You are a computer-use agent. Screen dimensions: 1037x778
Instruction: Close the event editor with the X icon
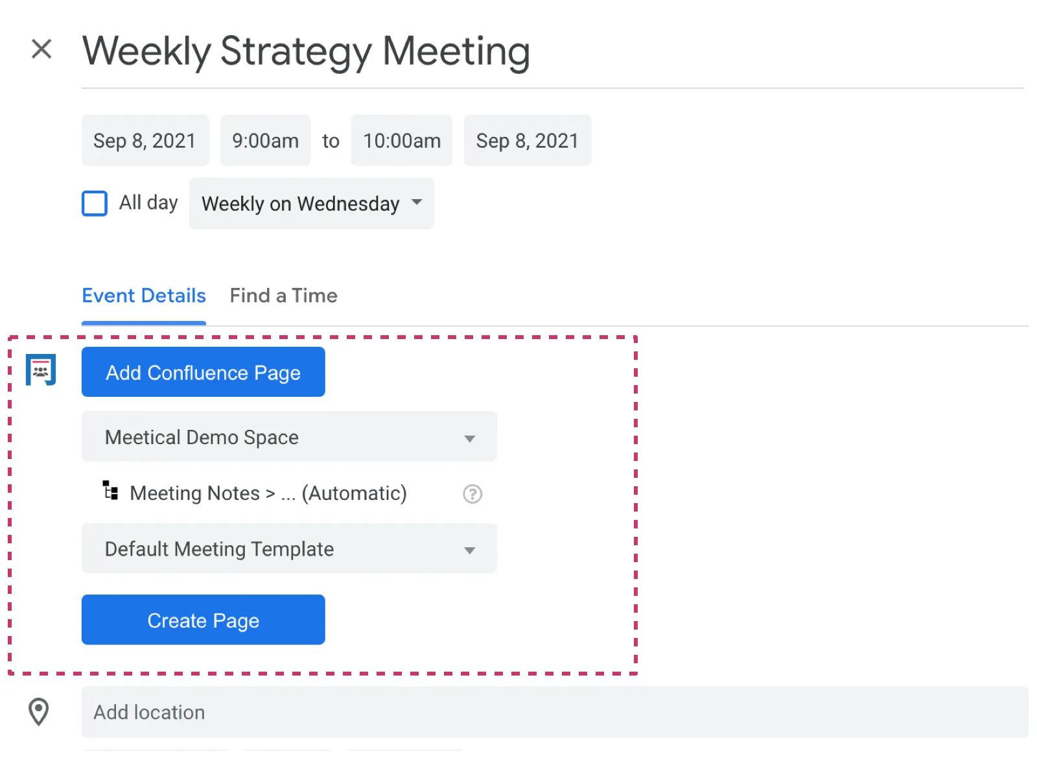coord(41,49)
